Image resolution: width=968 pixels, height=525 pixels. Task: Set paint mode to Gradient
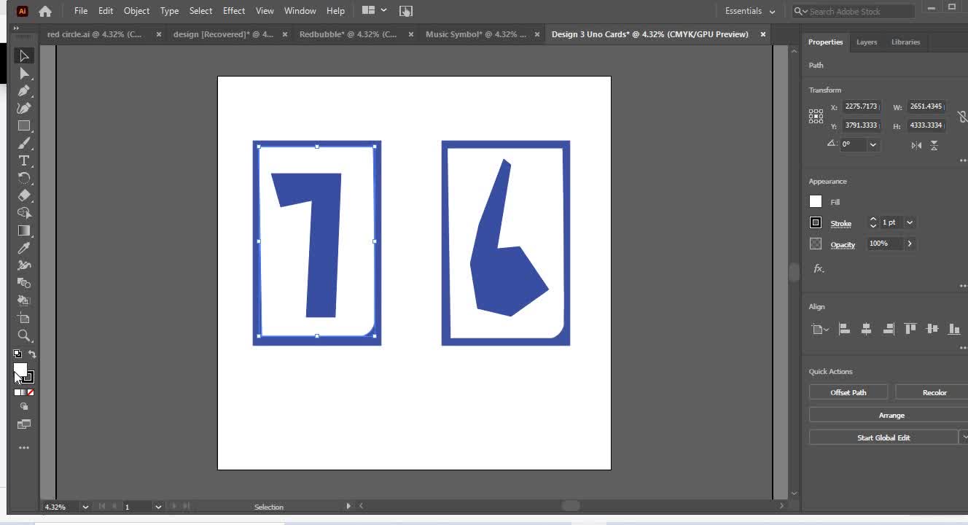coord(24,392)
